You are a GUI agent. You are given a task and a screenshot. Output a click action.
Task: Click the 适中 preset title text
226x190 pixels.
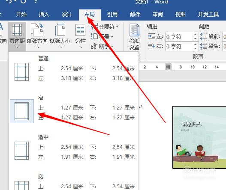[43, 137]
